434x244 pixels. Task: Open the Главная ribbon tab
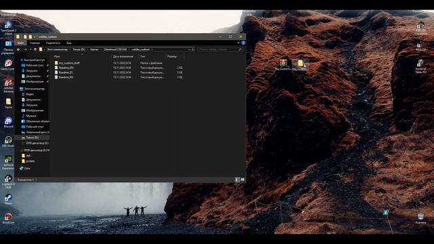[35, 43]
